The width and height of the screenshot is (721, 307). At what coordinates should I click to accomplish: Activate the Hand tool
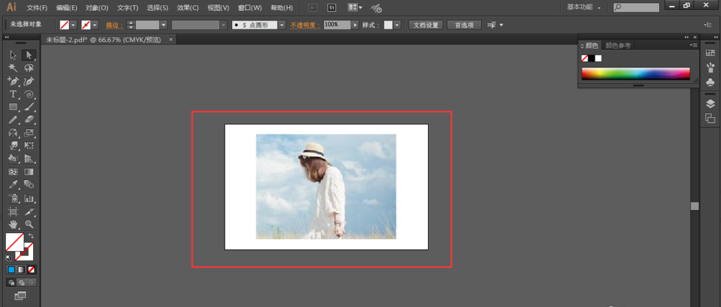click(13, 225)
